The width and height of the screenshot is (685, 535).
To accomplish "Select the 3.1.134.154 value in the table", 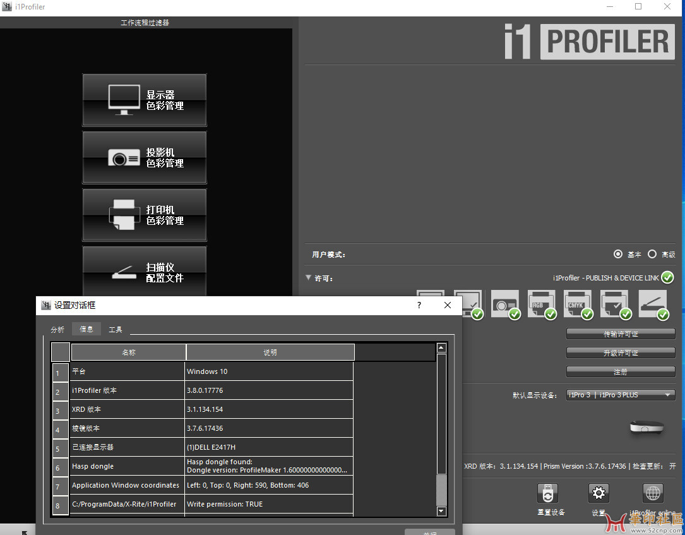I will pos(269,409).
